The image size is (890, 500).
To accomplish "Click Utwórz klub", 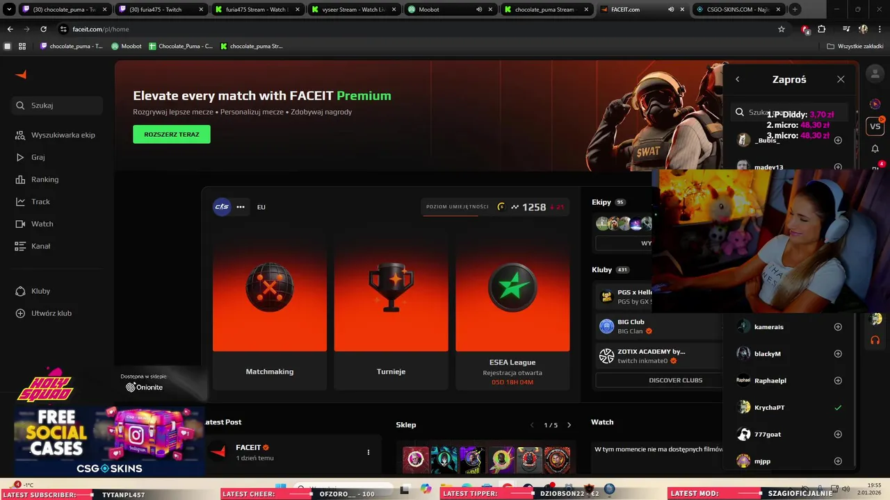I will 44,313.
